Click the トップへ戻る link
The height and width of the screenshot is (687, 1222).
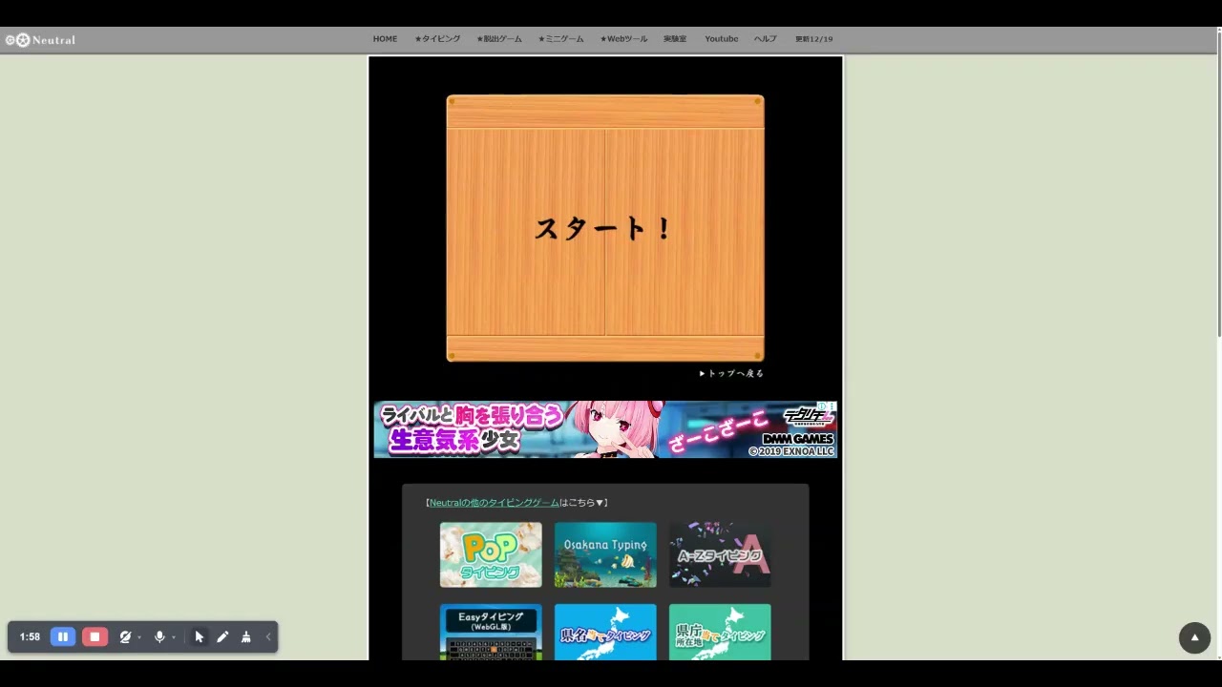pyautogui.click(x=731, y=373)
